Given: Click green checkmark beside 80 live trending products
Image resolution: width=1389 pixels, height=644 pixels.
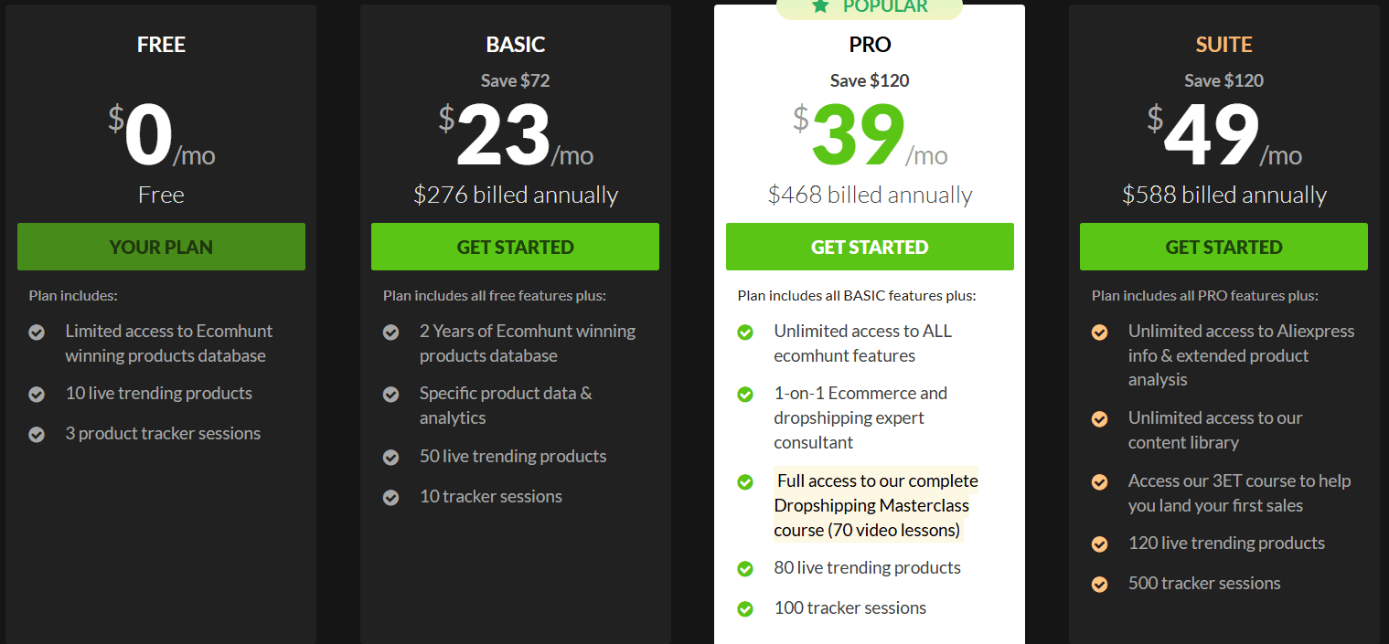Looking at the screenshot, I should pos(745,569).
